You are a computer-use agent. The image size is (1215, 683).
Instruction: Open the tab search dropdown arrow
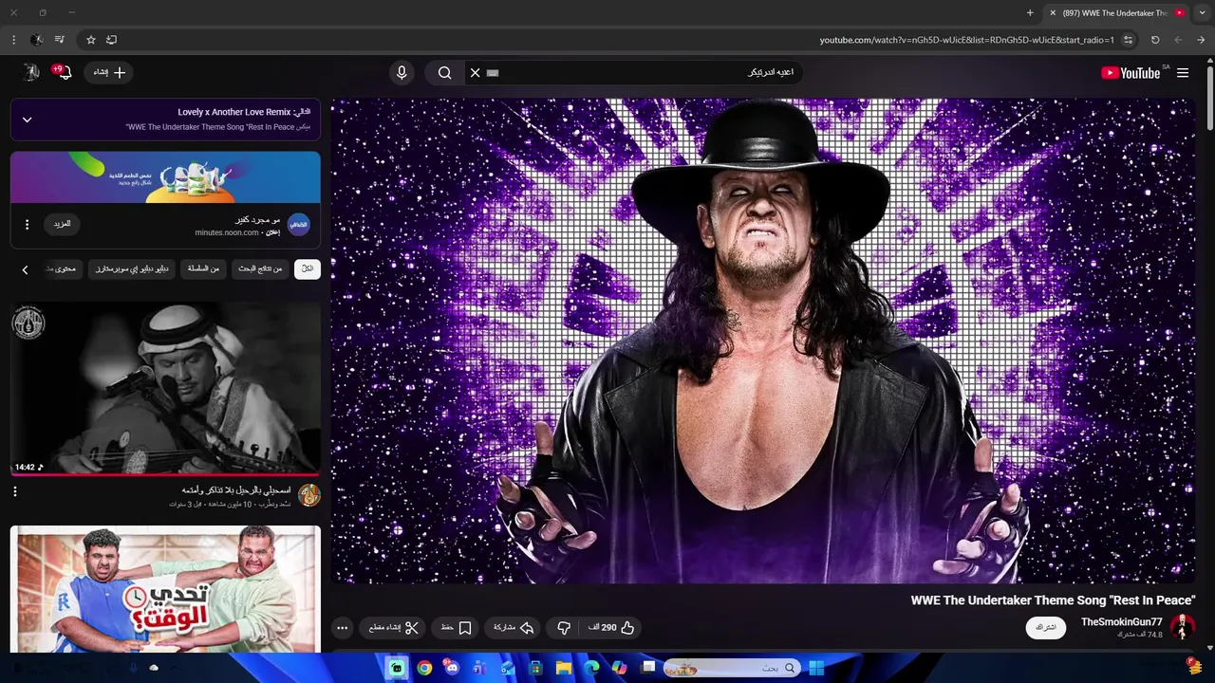tap(1203, 13)
